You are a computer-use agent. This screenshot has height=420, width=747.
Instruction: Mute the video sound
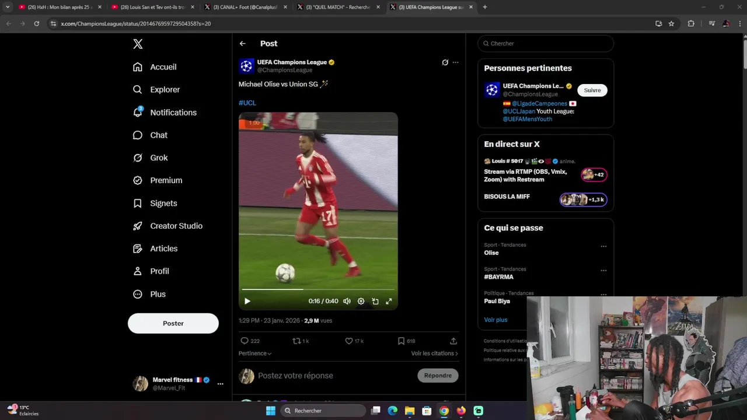[347, 301]
